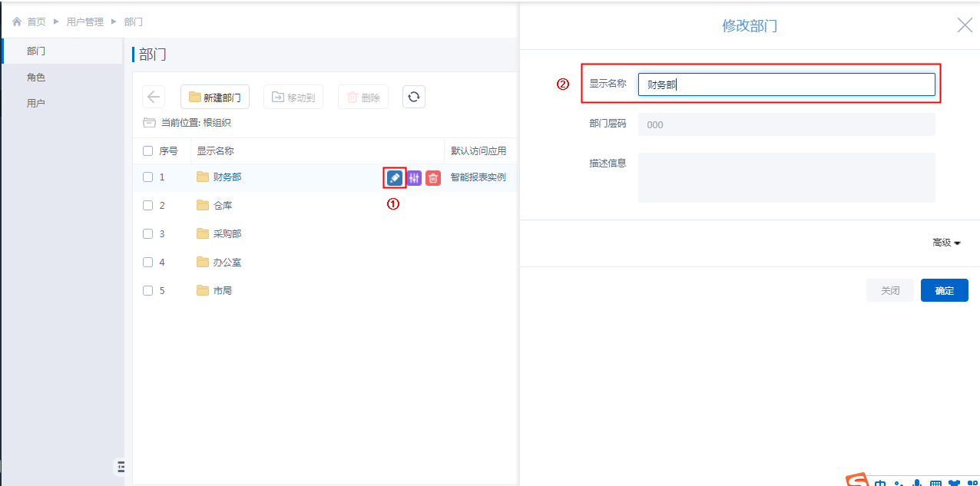Click the blue 确定 button

(x=944, y=290)
